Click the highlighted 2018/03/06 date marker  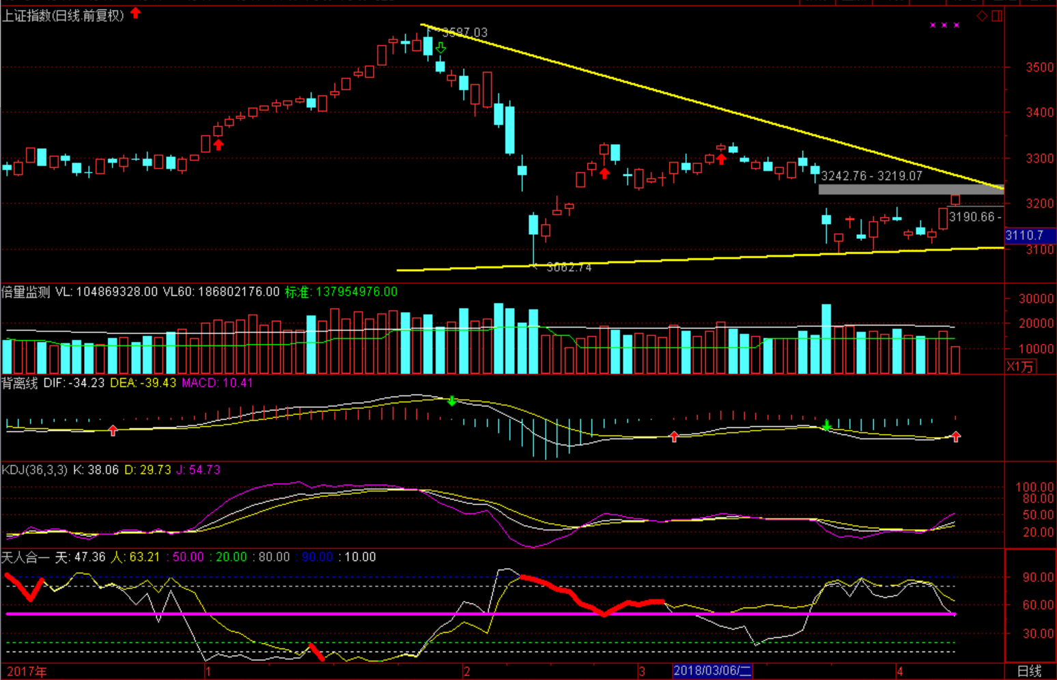[711, 670]
